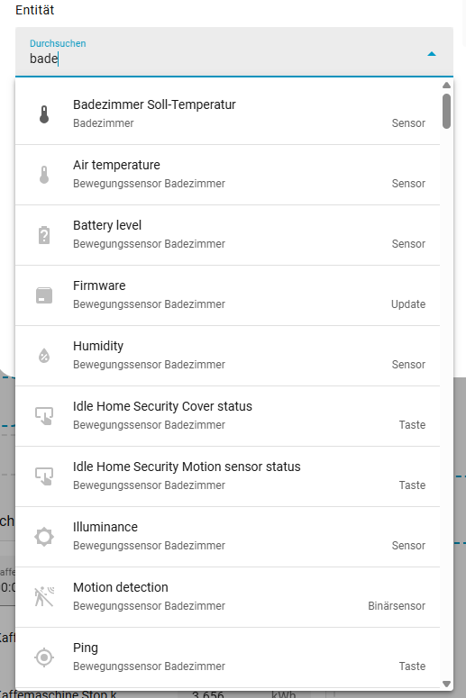Click the Battery level icon
Image resolution: width=466 pixels, height=698 pixels.
[44, 235]
